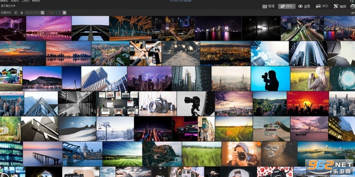Switch to Manage (管理) mode
The height and width of the screenshot is (177, 355).
tap(268, 6)
